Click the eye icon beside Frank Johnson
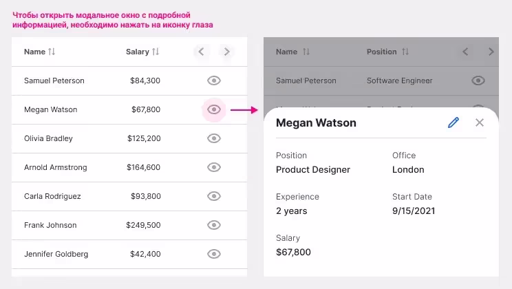Viewport: 512px width, 289px height. [x=214, y=225]
